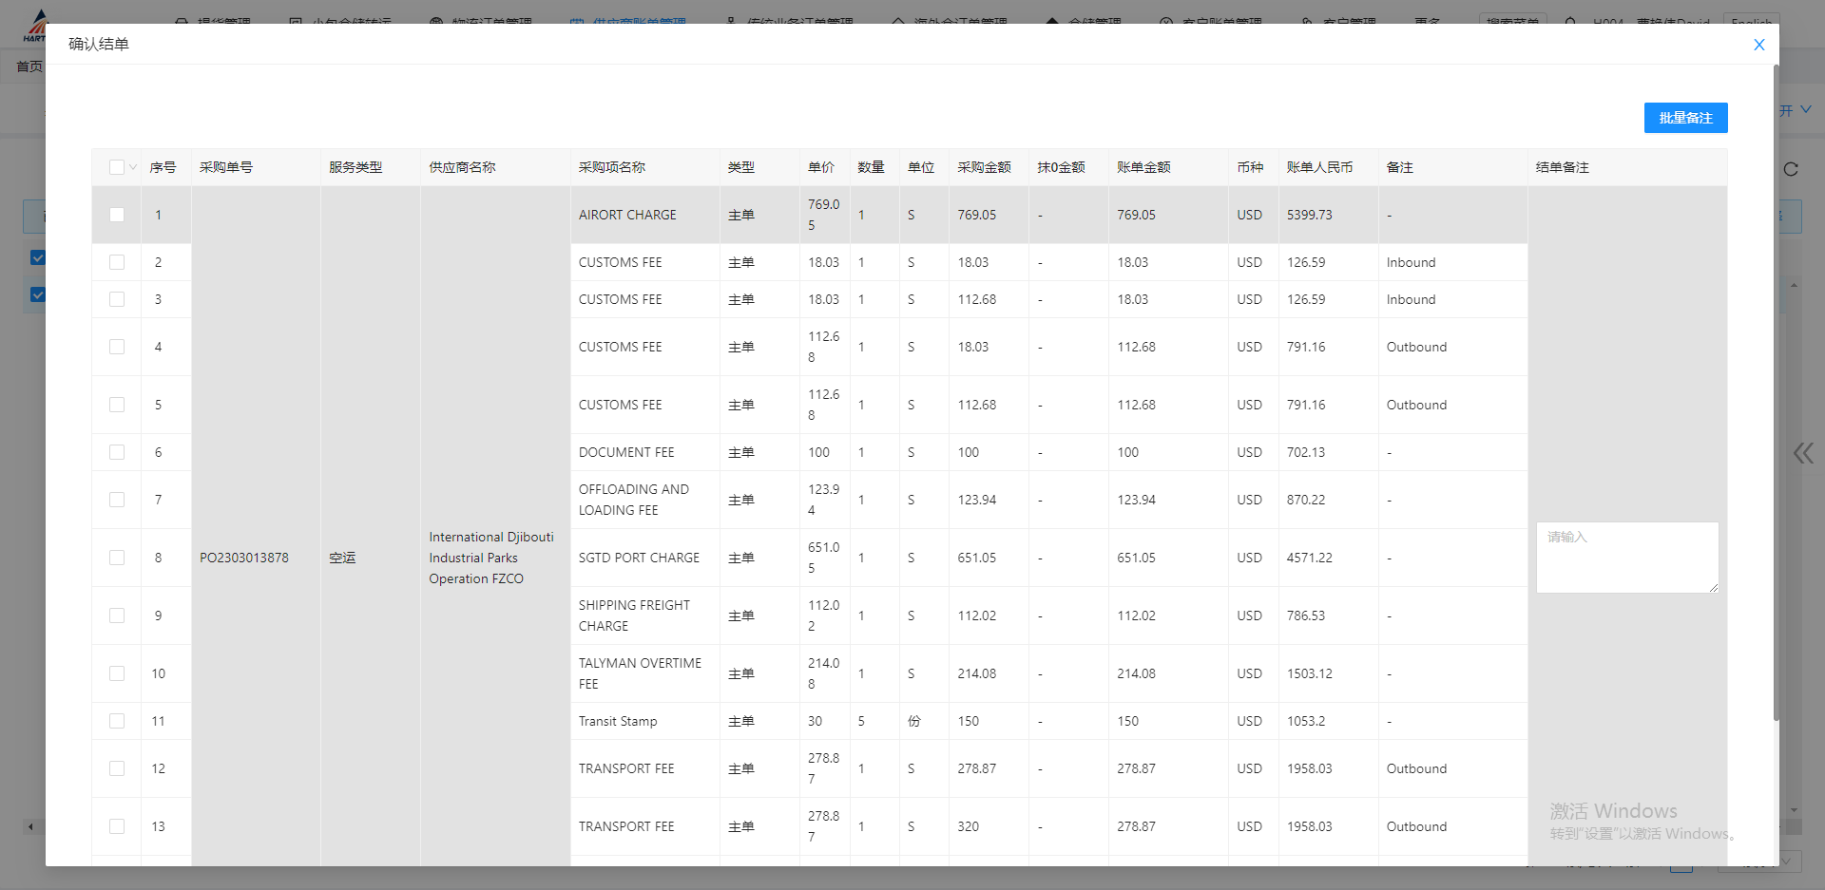This screenshot has width=1825, height=890.
Task: Click purchase order number PO2303013878
Action: (x=244, y=558)
